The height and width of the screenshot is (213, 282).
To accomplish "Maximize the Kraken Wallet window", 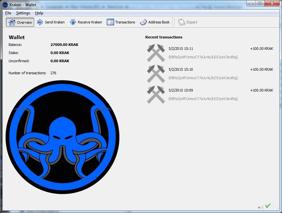I will (x=260, y=3).
